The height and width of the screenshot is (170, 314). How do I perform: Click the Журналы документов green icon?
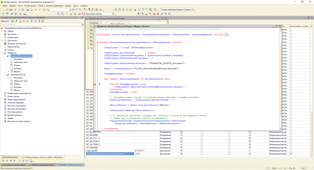click(5, 44)
